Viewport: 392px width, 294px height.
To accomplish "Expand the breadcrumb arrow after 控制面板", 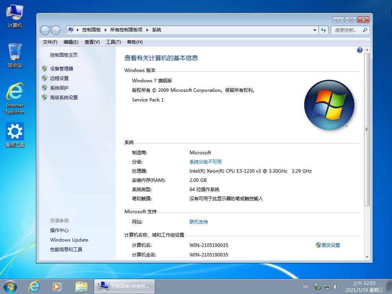I will [x=106, y=30].
